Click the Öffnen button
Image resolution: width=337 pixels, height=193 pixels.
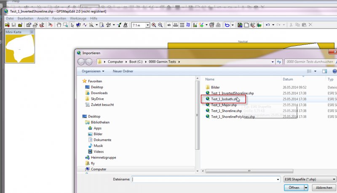[294, 188]
